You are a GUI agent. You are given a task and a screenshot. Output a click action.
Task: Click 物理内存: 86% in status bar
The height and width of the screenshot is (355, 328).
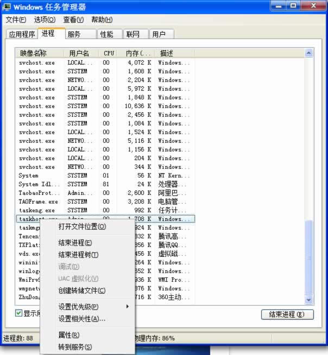[x=155, y=338]
